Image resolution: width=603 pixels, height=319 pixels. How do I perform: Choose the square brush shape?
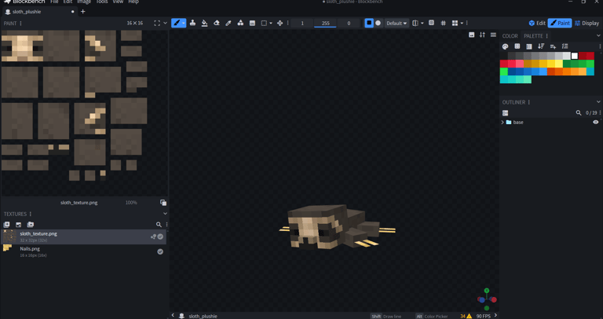point(369,23)
